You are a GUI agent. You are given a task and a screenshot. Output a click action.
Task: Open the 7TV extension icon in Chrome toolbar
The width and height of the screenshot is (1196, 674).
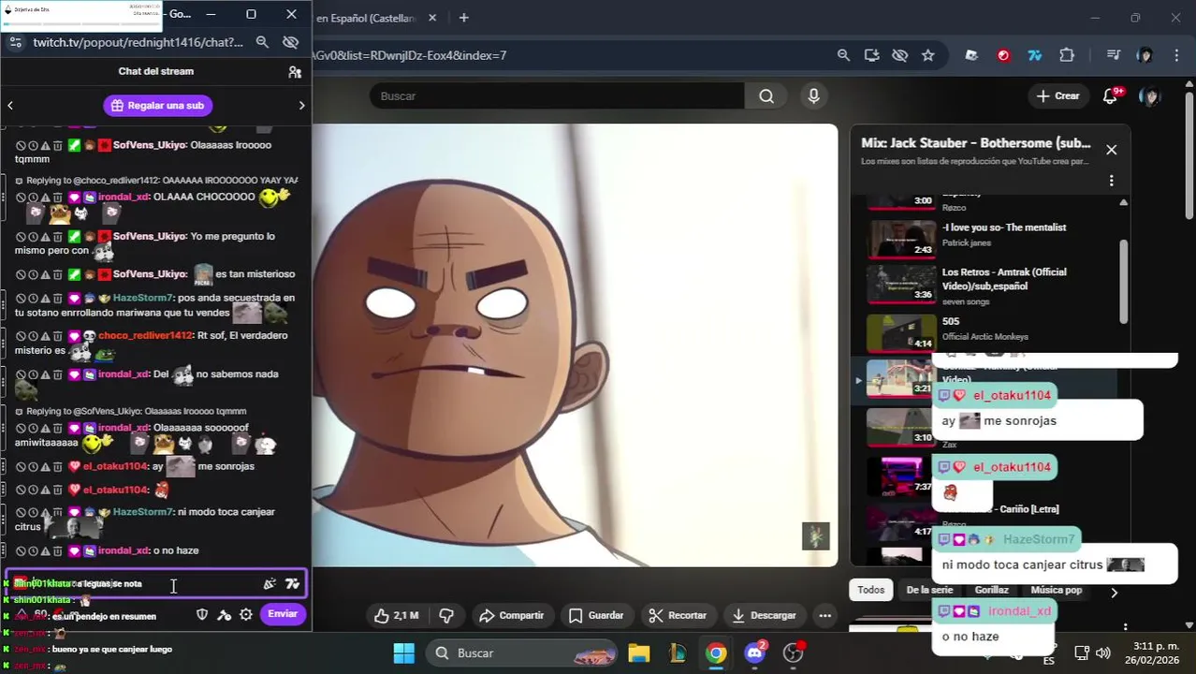click(x=1034, y=55)
